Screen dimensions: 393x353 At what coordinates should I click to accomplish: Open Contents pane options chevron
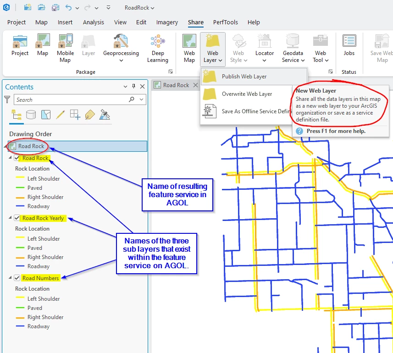pos(125,87)
